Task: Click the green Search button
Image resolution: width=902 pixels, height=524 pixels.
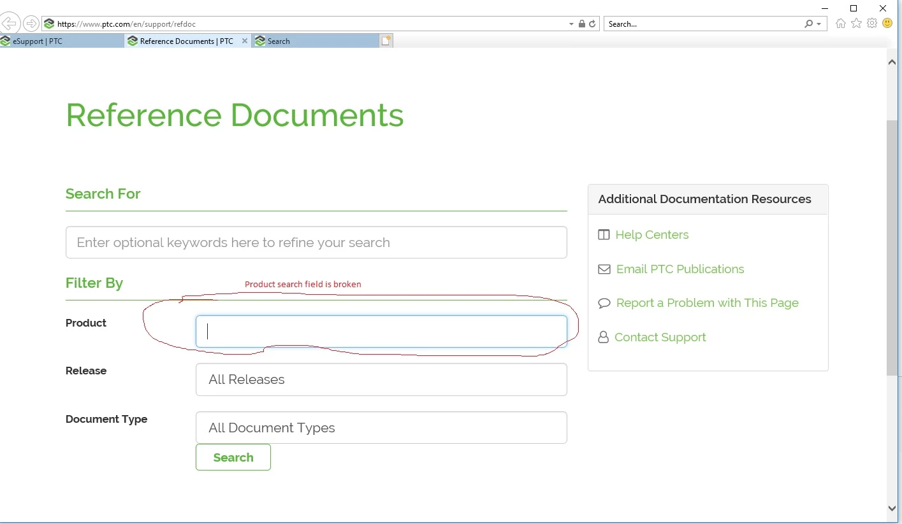Action: tap(233, 457)
